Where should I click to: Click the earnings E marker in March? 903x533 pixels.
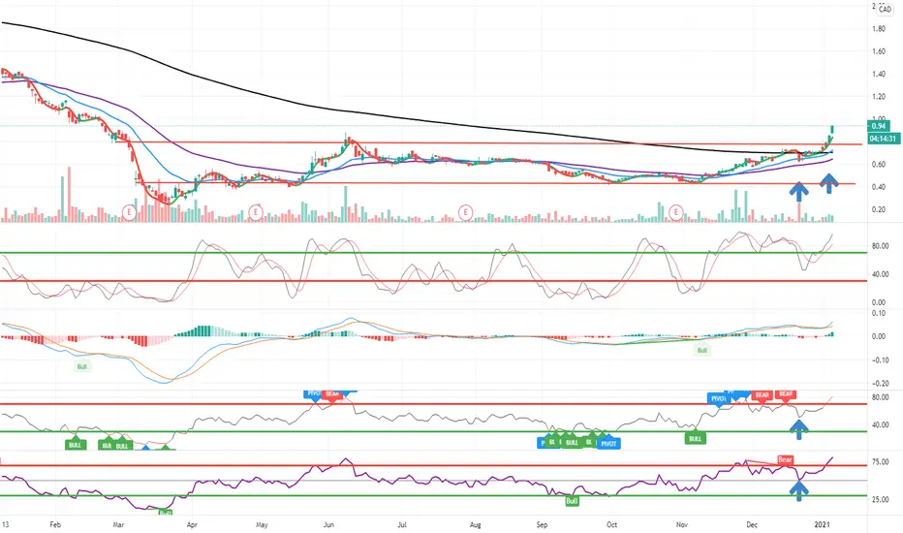(x=130, y=212)
